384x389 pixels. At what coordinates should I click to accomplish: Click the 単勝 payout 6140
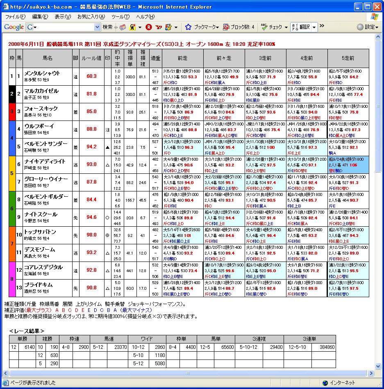pos(30,347)
